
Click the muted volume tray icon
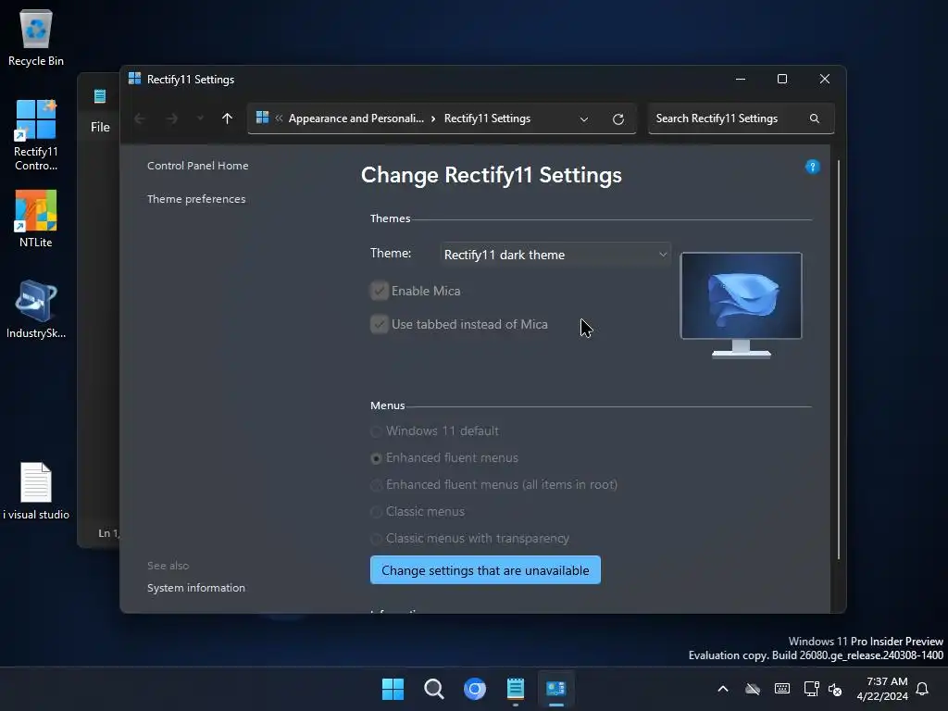[x=835, y=689]
